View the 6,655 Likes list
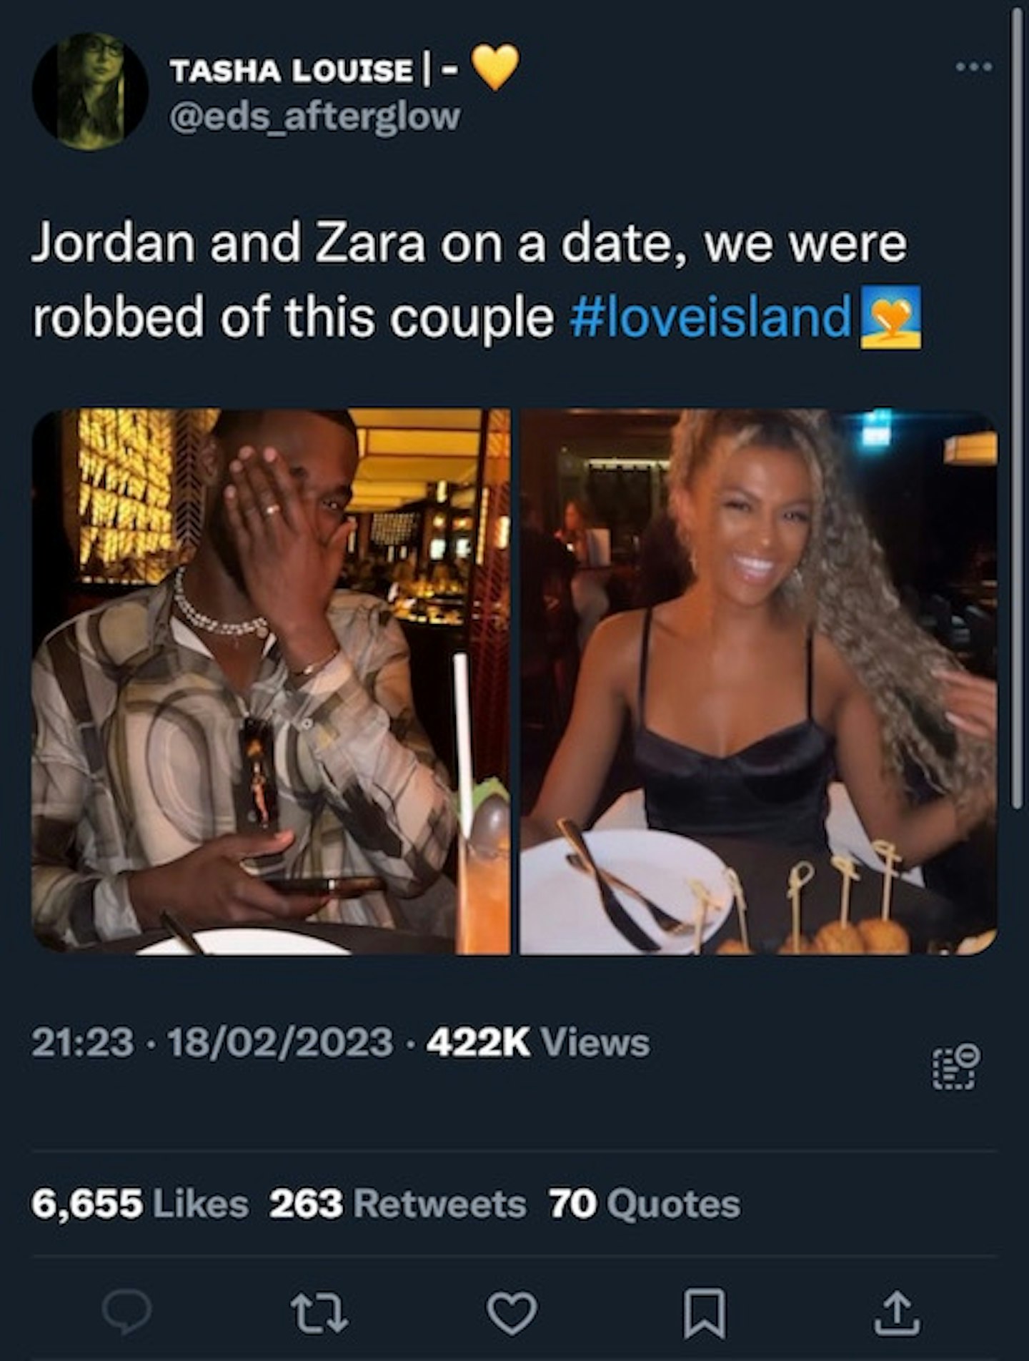Screen dimensions: 1029x1361 [140, 1203]
